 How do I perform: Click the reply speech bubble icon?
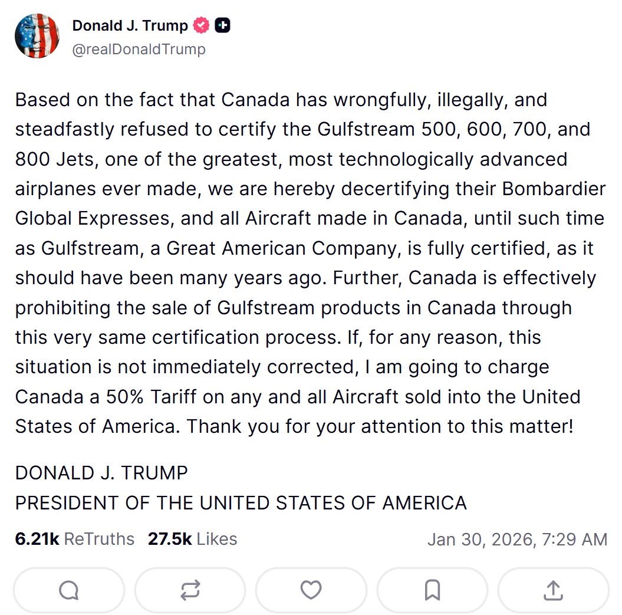[x=68, y=590]
